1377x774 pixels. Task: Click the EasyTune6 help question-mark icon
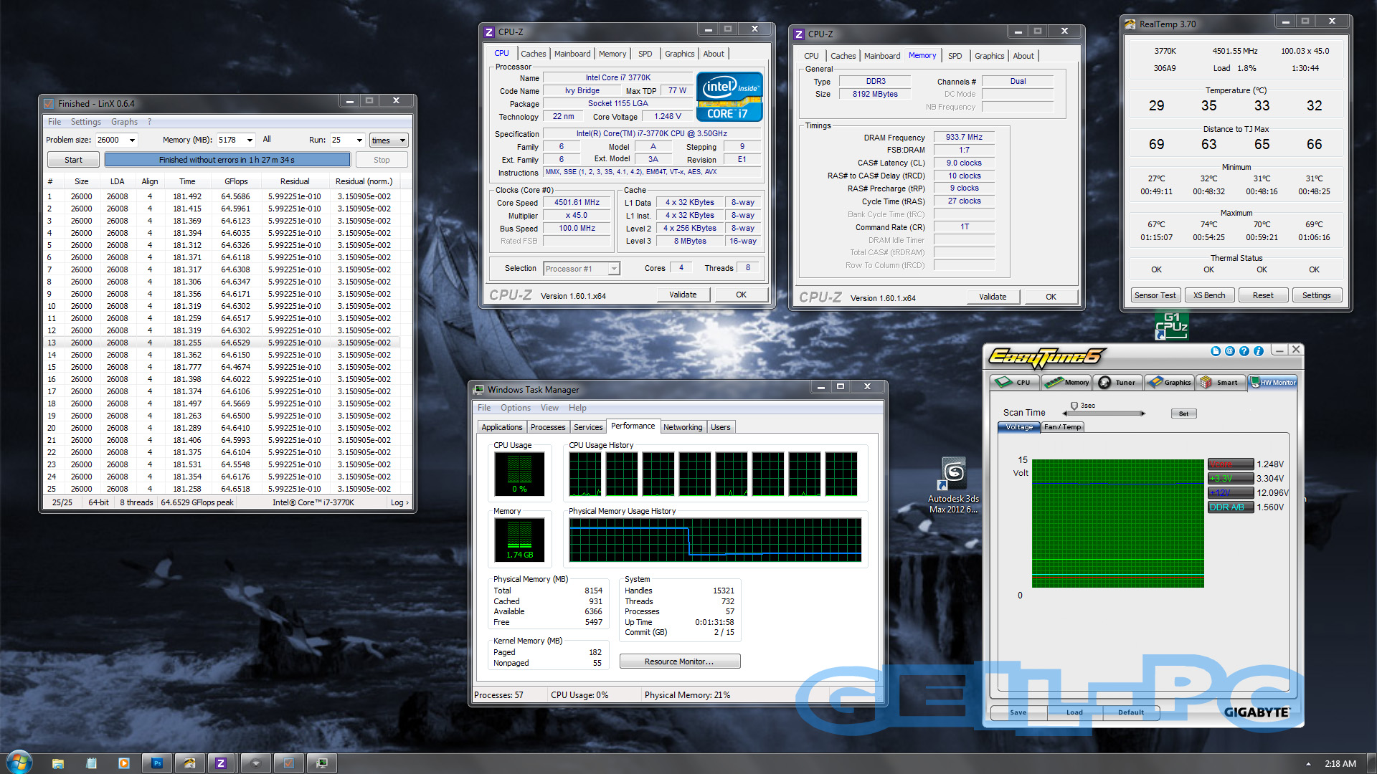coord(1244,351)
